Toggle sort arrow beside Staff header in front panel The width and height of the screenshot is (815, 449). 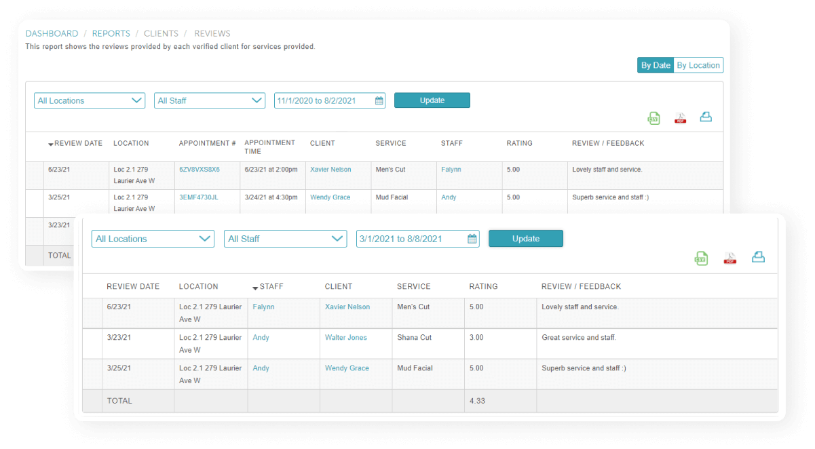tap(255, 288)
